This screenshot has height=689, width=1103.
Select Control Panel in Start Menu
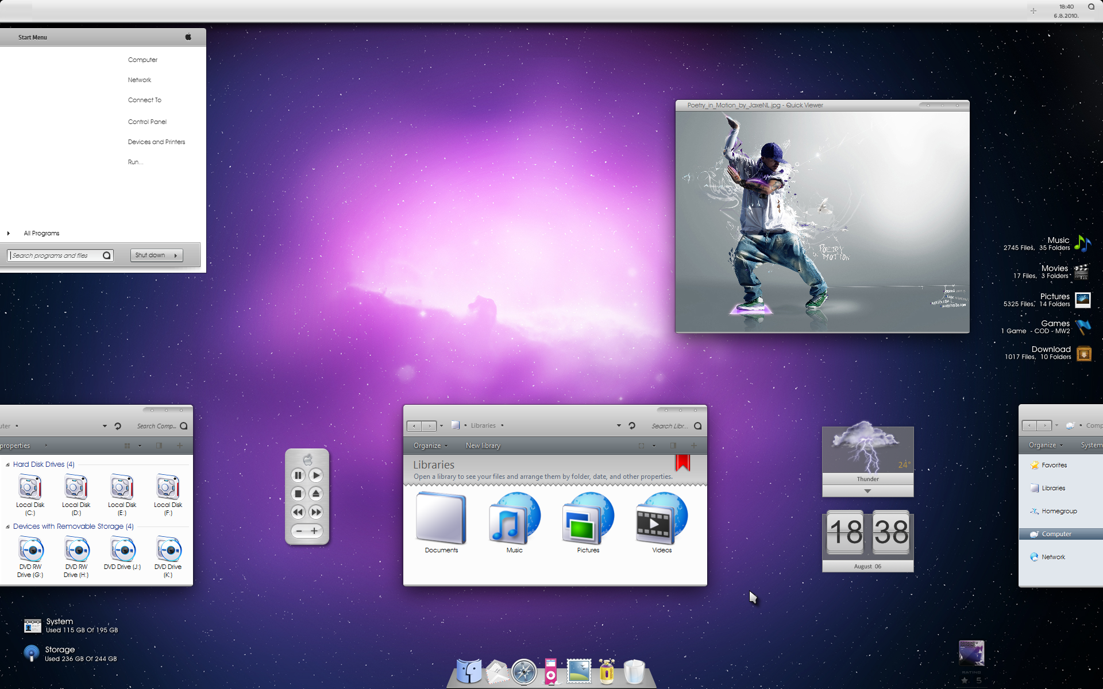point(147,122)
